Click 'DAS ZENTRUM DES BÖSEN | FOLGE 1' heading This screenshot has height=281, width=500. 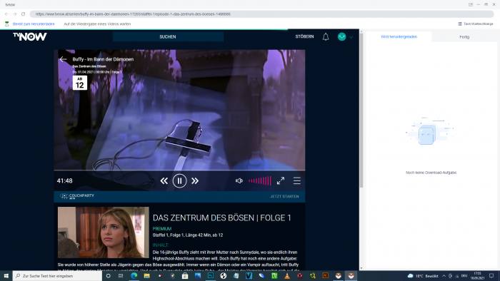coord(222,218)
